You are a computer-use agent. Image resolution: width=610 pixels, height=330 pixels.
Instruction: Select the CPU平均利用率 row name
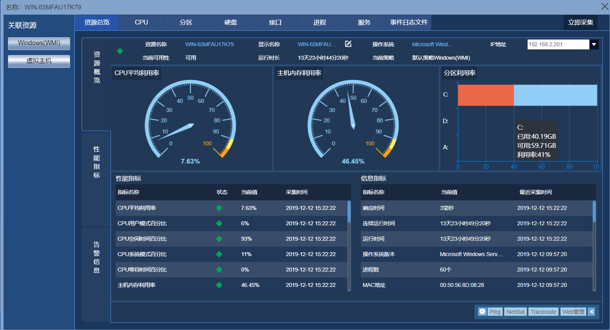137,208
